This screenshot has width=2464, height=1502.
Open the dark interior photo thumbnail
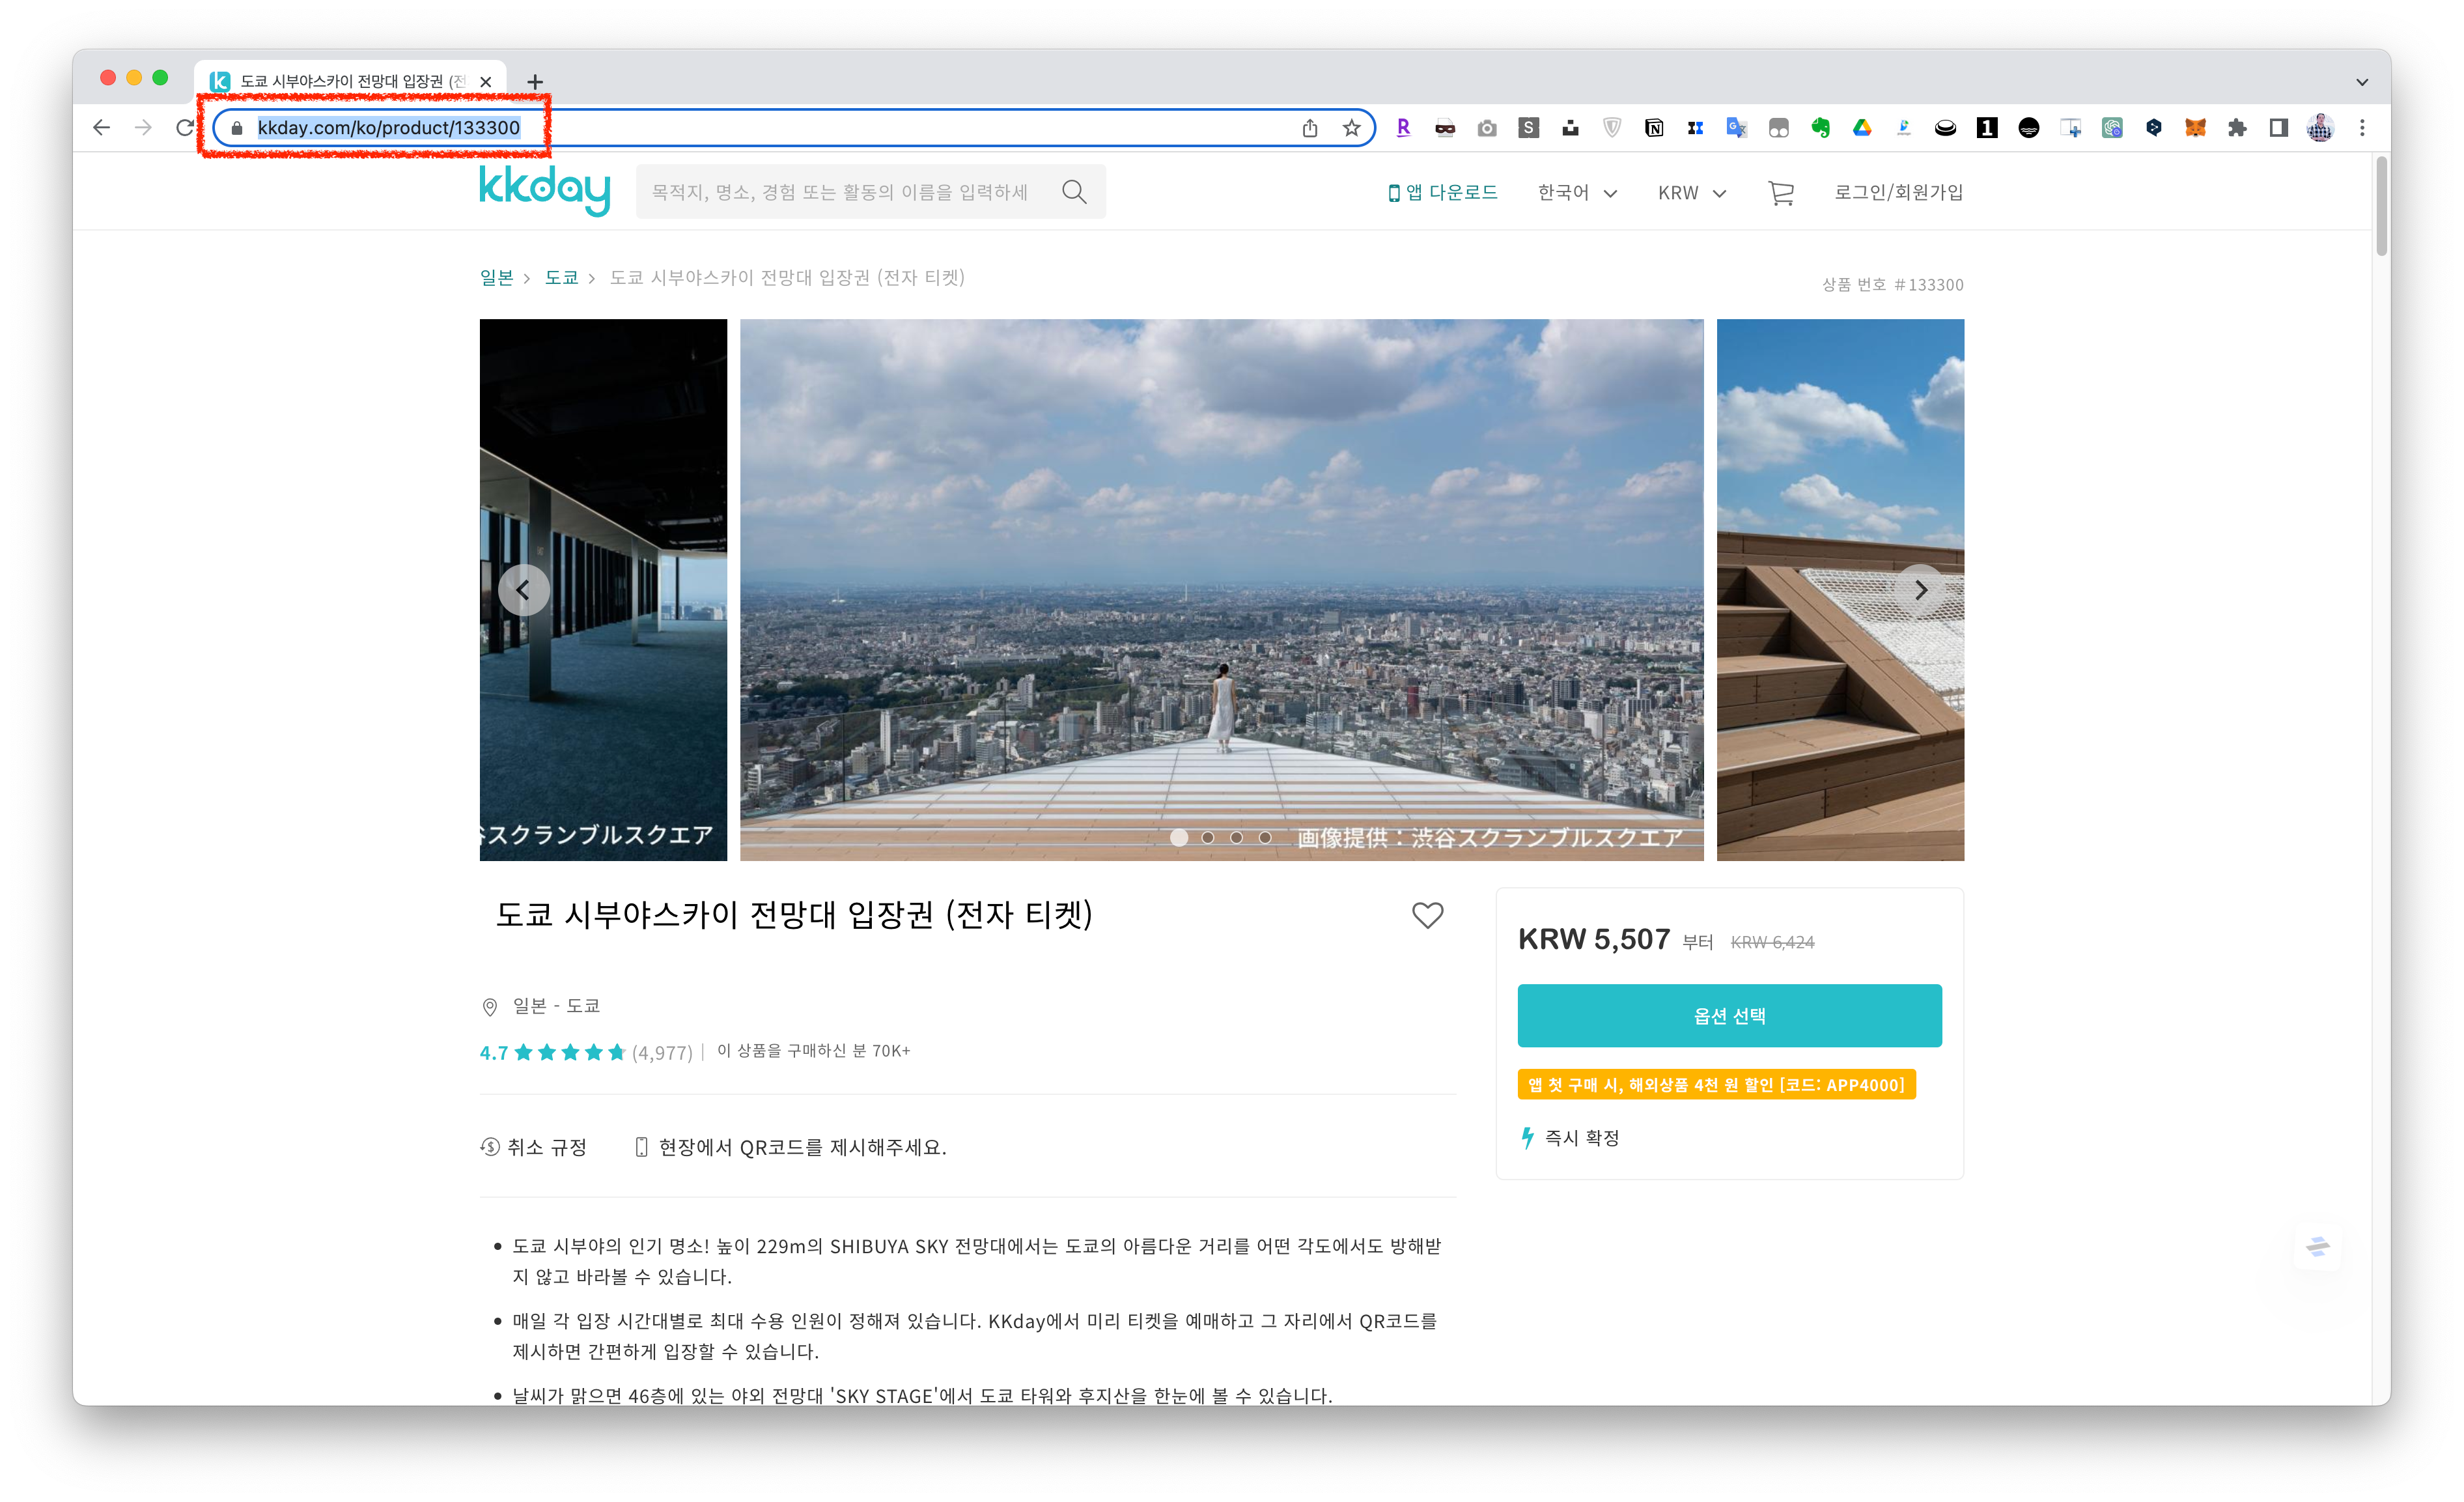[603, 590]
